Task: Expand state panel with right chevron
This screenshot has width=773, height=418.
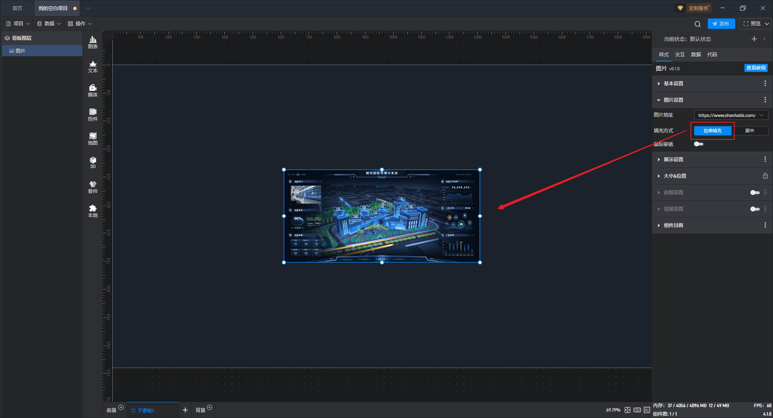Action: pos(764,39)
